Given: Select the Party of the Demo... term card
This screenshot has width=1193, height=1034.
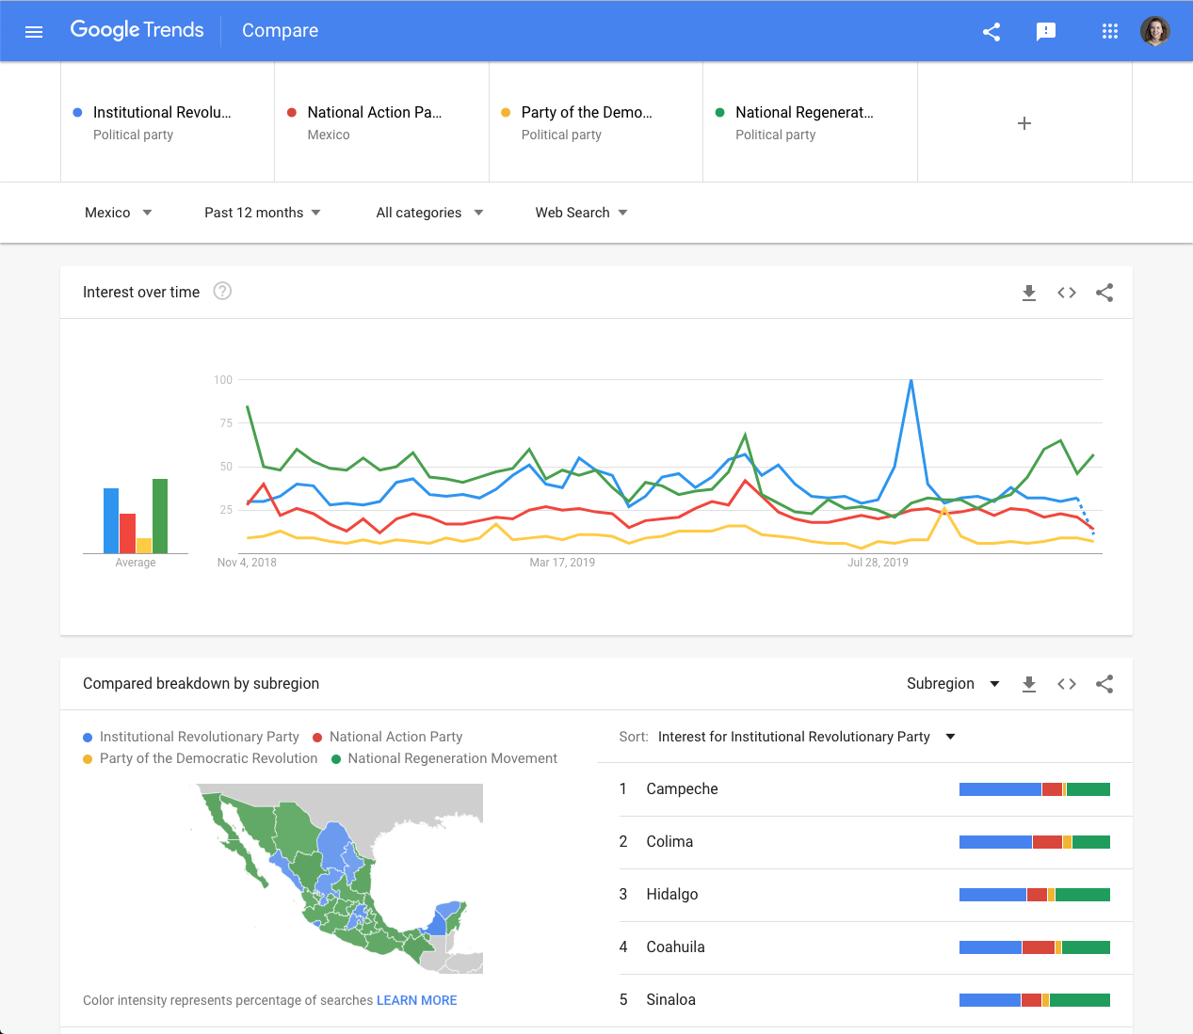Looking at the screenshot, I should coord(596,122).
